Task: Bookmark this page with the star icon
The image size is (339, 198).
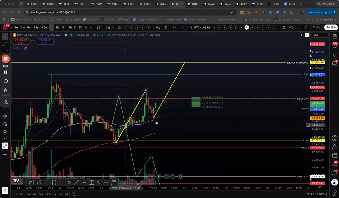Action: click(232, 12)
